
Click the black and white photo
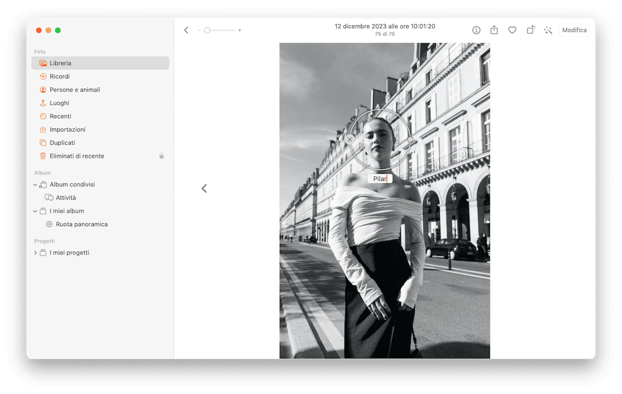click(x=385, y=200)
